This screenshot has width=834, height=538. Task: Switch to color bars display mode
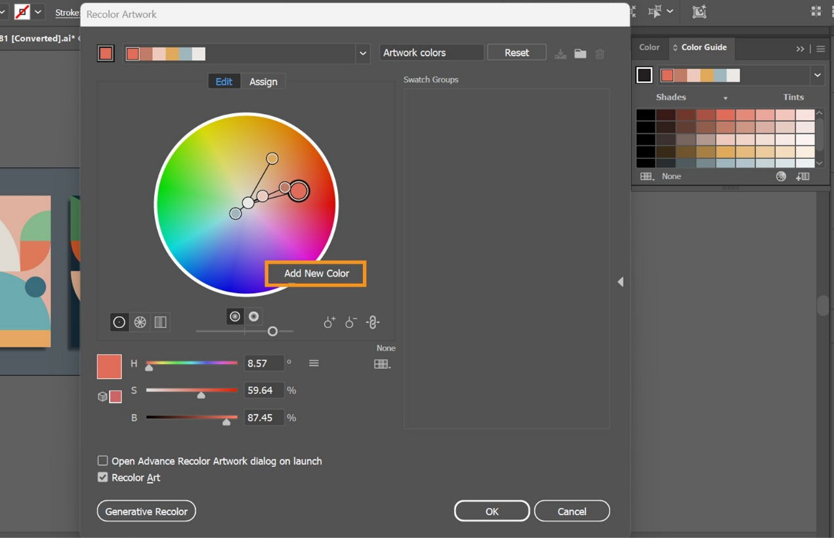160,322
